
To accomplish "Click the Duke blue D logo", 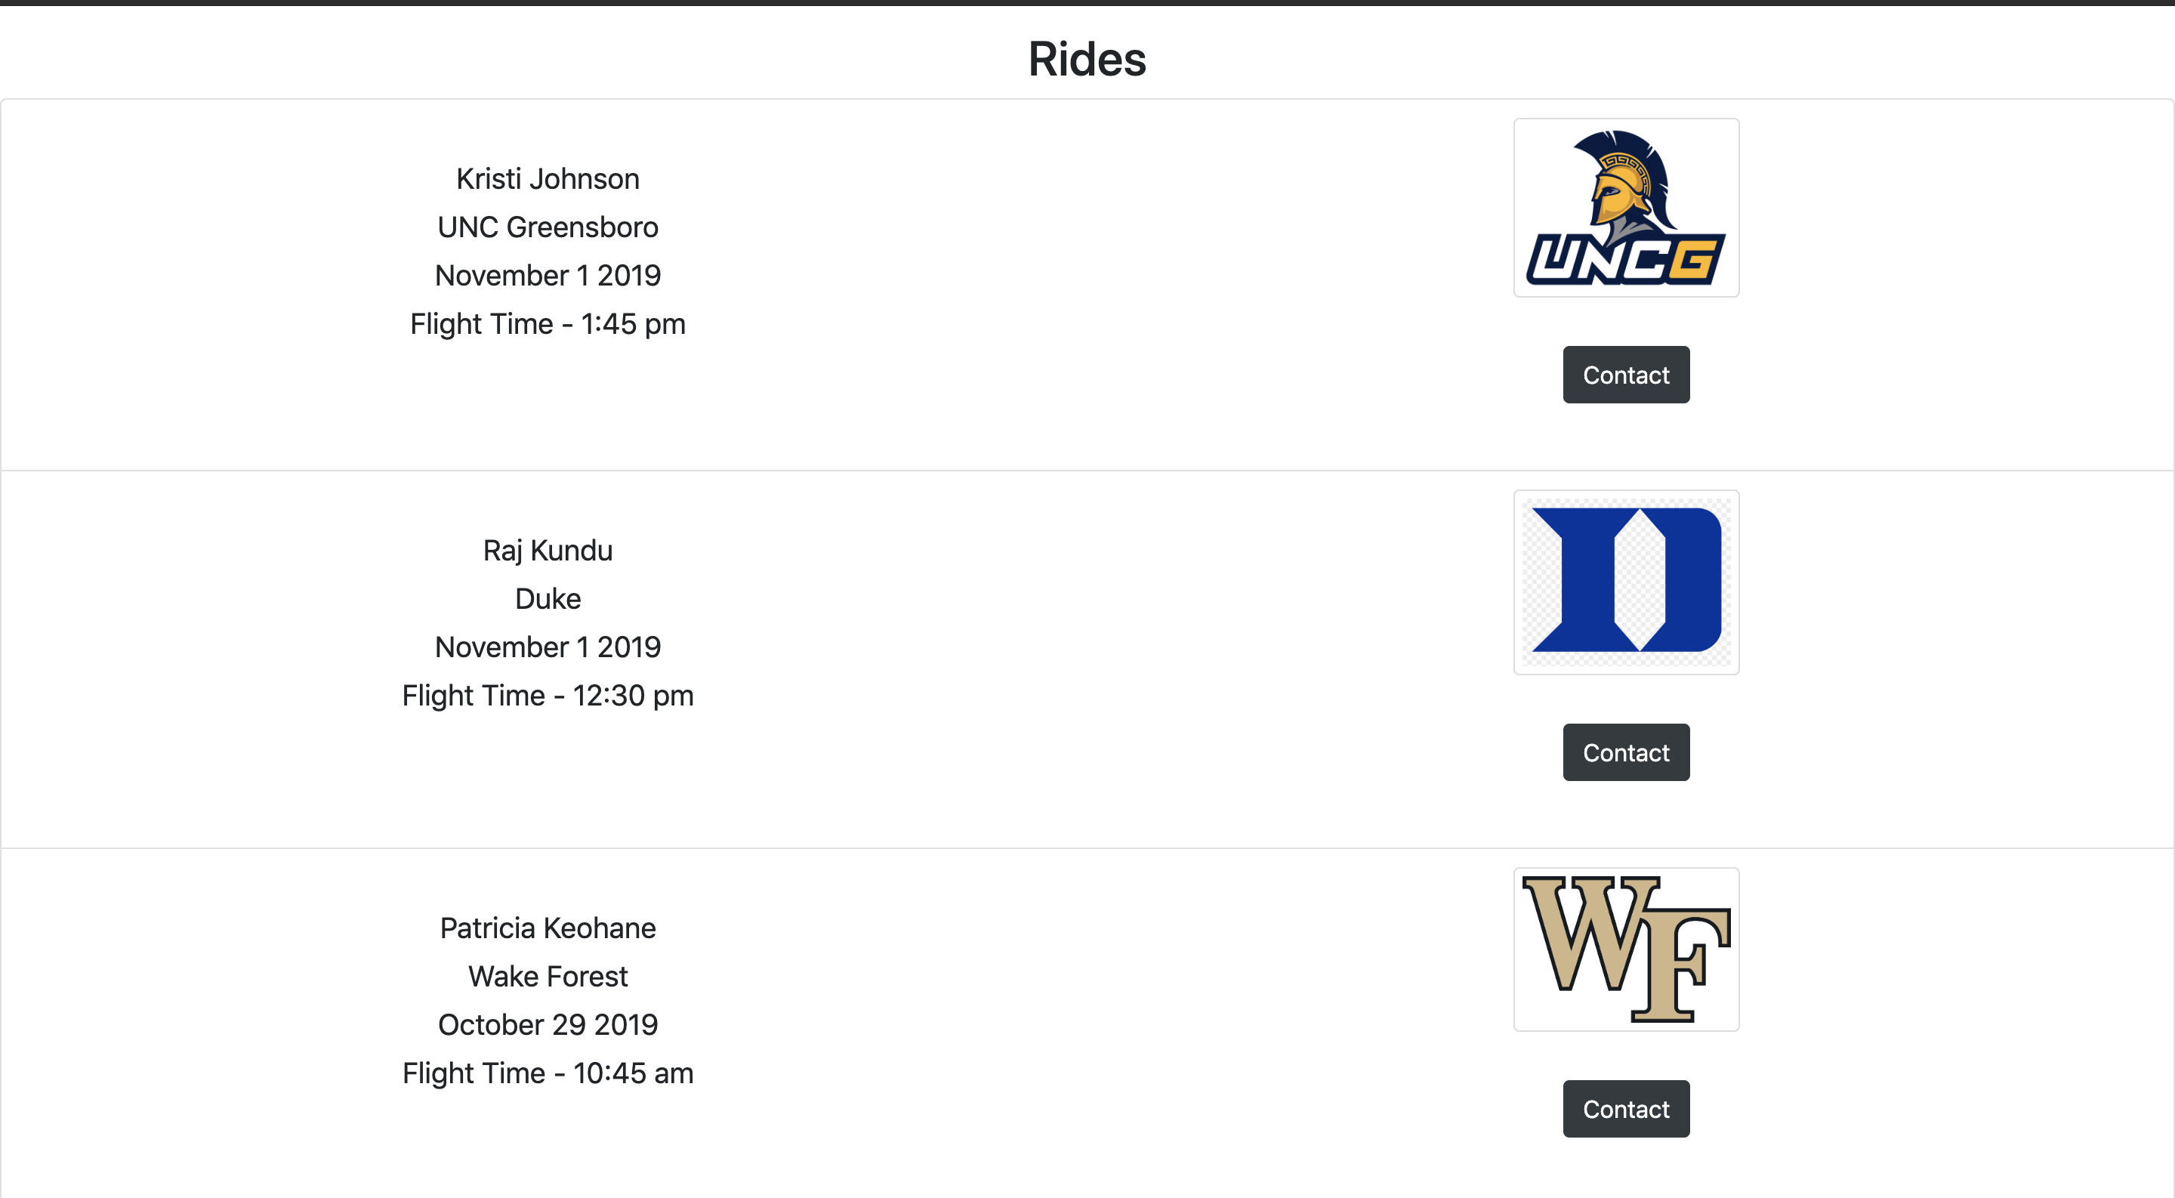I will 1625,582.
